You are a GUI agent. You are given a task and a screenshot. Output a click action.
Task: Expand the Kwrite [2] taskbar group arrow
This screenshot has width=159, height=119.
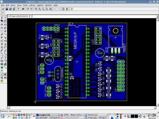click(x=107, y=115)
